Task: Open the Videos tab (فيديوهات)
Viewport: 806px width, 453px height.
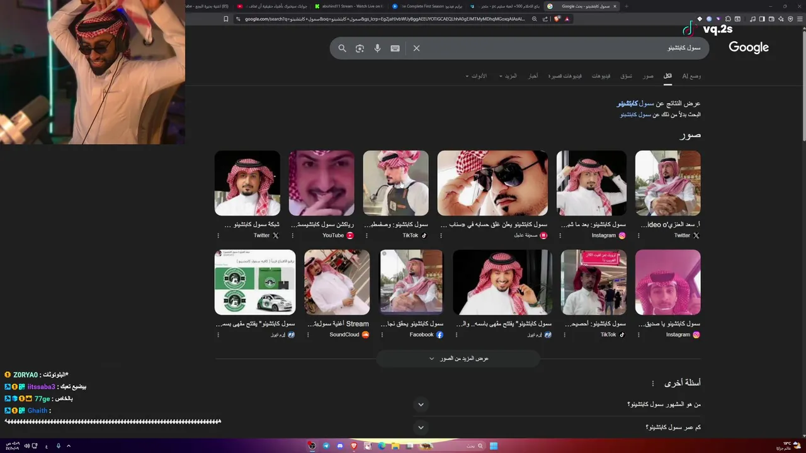Action: [x=601, y=76]
